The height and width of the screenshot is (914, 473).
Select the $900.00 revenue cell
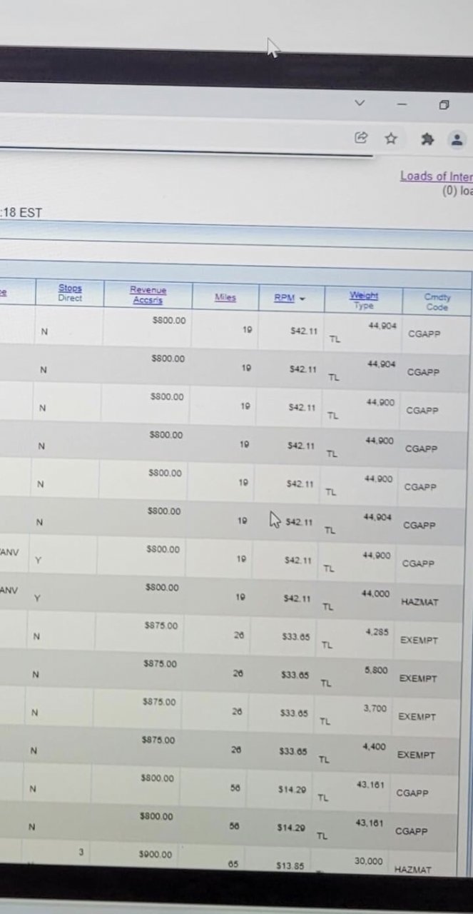pos(156,854)
